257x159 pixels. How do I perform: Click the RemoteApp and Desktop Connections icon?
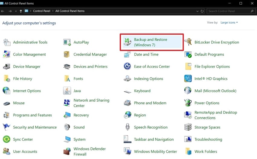(188, 115)
